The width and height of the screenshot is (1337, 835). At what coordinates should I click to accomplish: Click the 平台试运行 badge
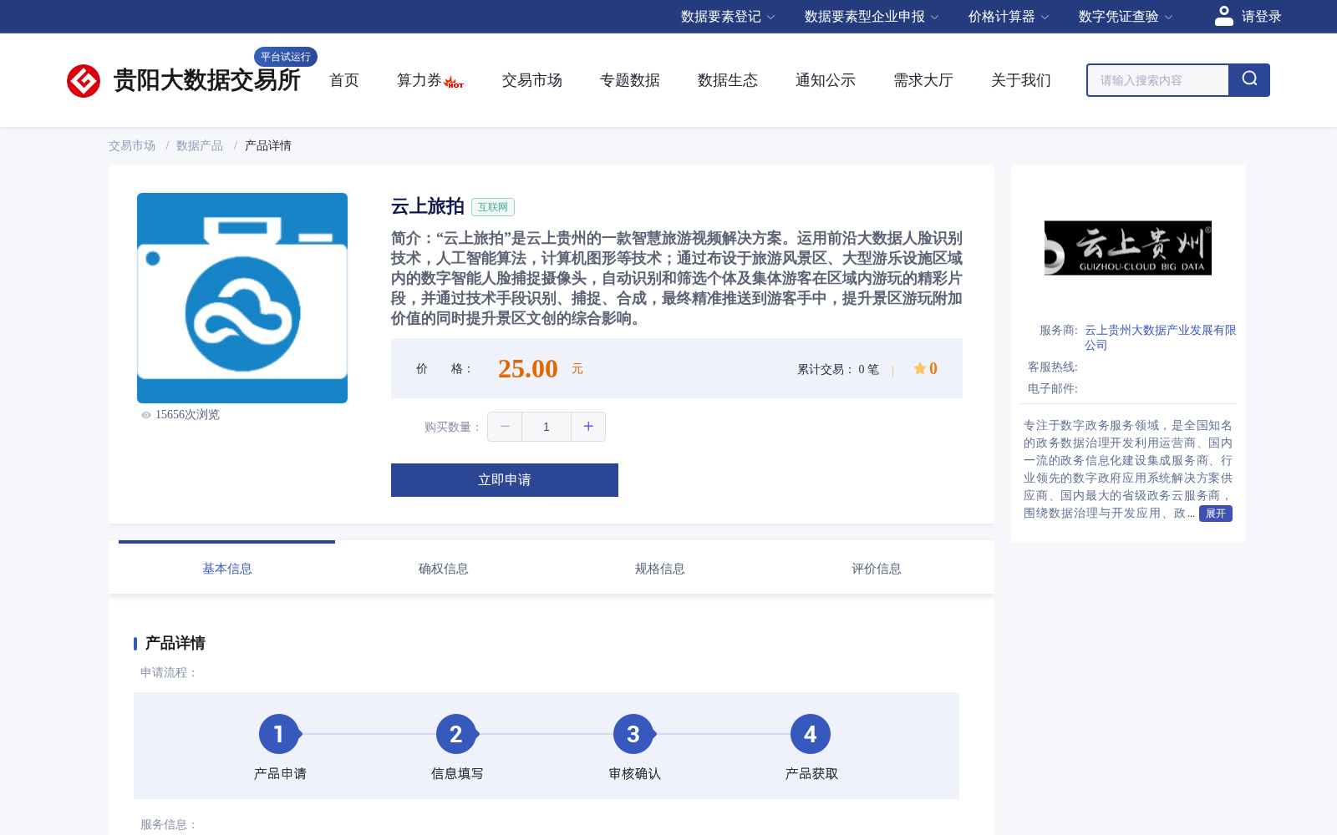click(x=286, y=57)
